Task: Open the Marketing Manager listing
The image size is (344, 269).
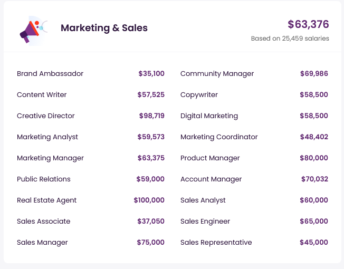Action: pyautogui.click(x=50, y=158)
